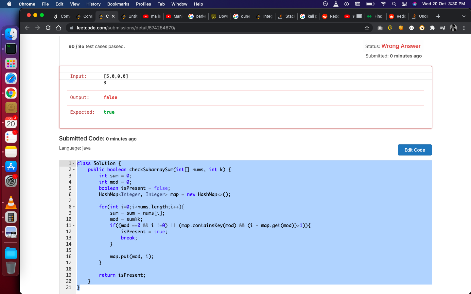Open Spotlight search in menu bar
The width and height of the screenshot is (471, 294).
click(x=394, y=4)
